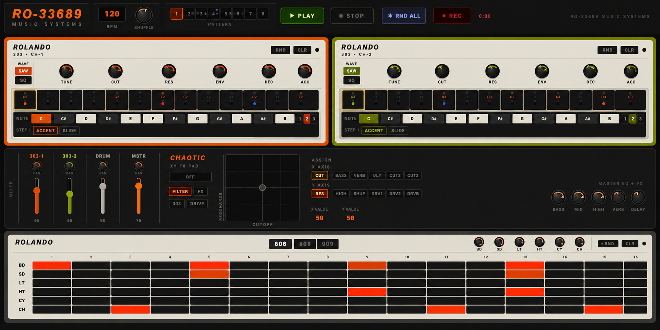Click the SHUFFLE knob
The image size is (660, 330).
tap(144, 16)
